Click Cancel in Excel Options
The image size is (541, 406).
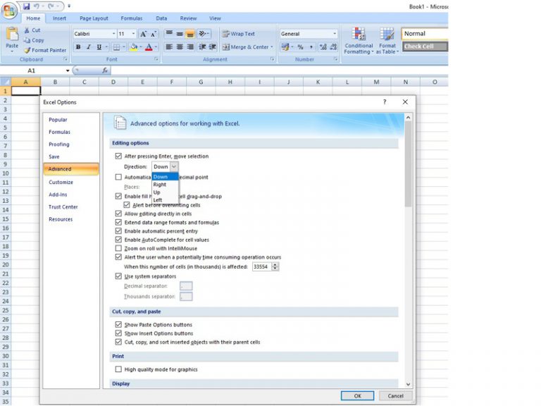(x=395, y=395)
